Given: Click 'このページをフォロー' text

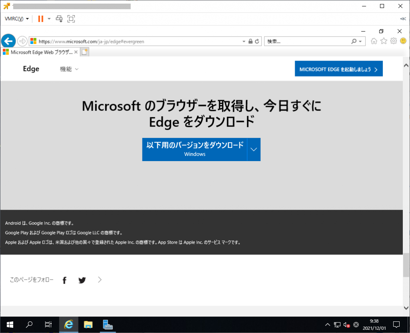Looking at the screenshot, I should [x=32, y=280].
